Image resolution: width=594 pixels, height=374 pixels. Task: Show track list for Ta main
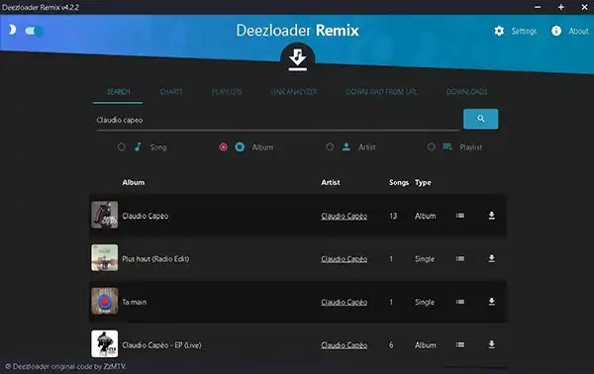point(460,302)
